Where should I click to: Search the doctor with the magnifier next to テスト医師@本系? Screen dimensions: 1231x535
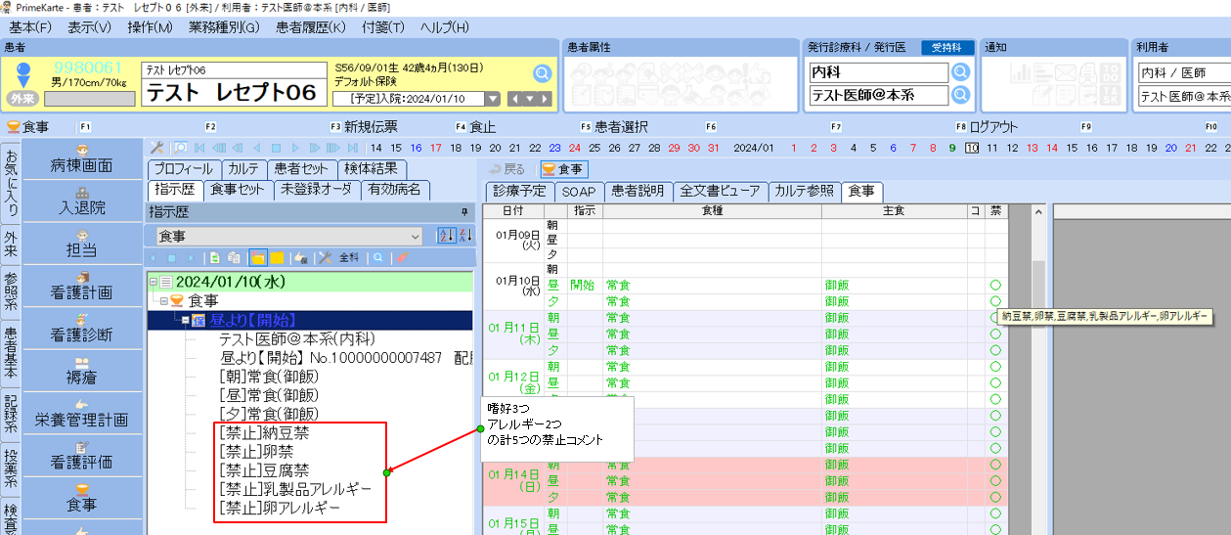coord(960,95)
